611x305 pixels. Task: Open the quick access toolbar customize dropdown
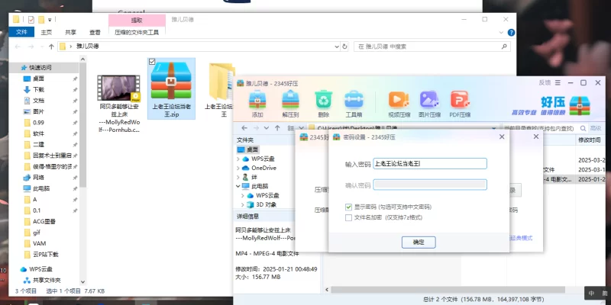point(50,19)
